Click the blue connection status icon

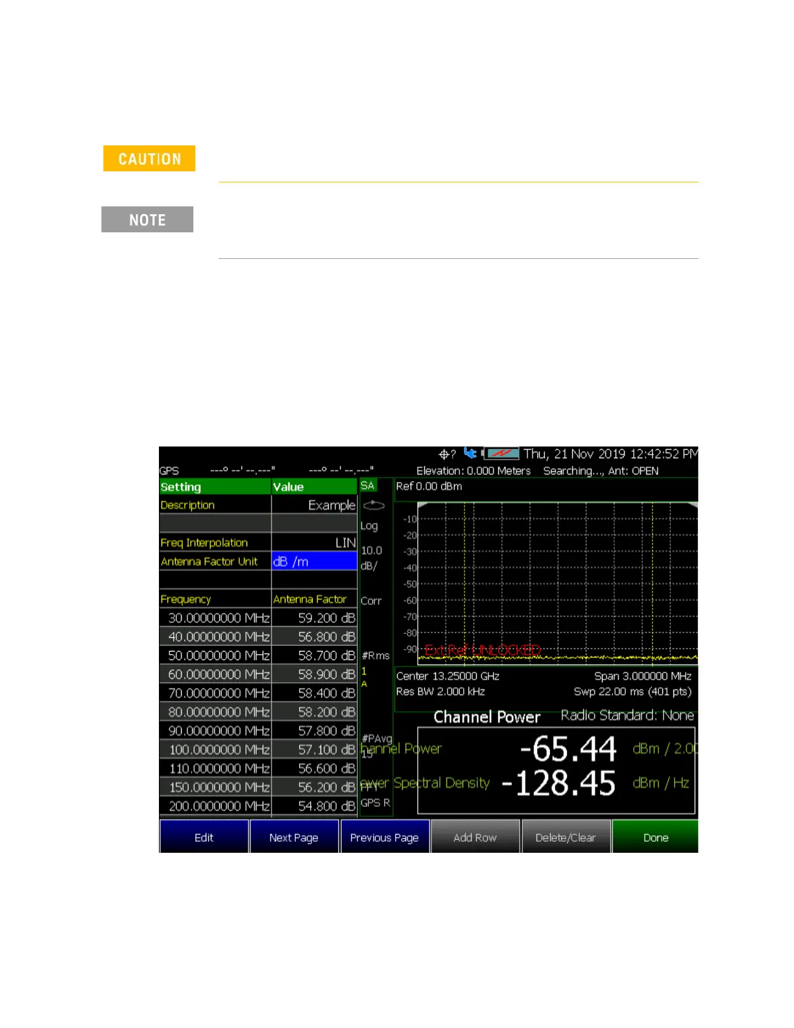pos(470,453)
